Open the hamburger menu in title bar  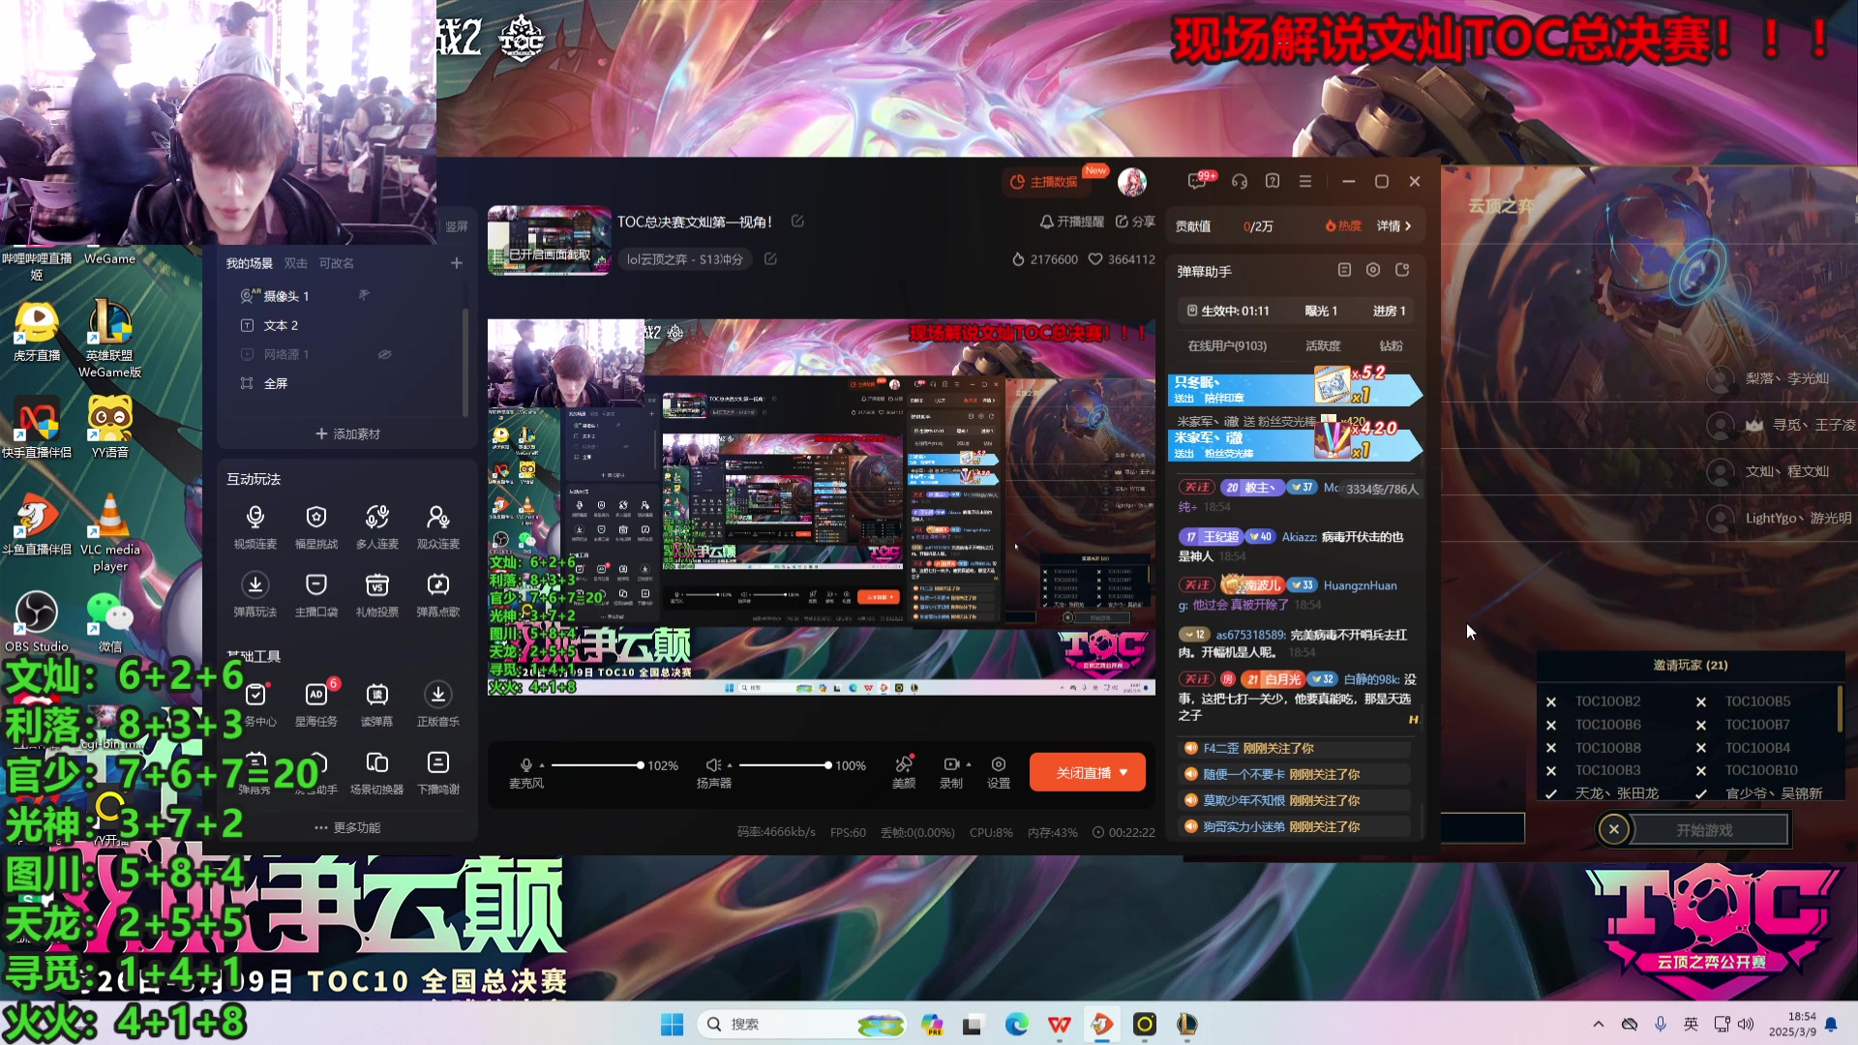coord(1305,181)
